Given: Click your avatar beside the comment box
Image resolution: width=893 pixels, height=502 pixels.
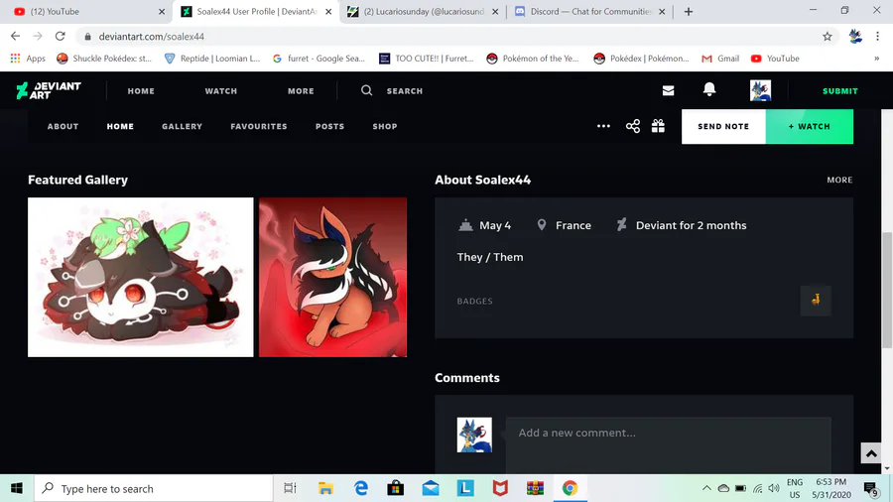Looking at the screenshot, I should [x=474, y=435].
